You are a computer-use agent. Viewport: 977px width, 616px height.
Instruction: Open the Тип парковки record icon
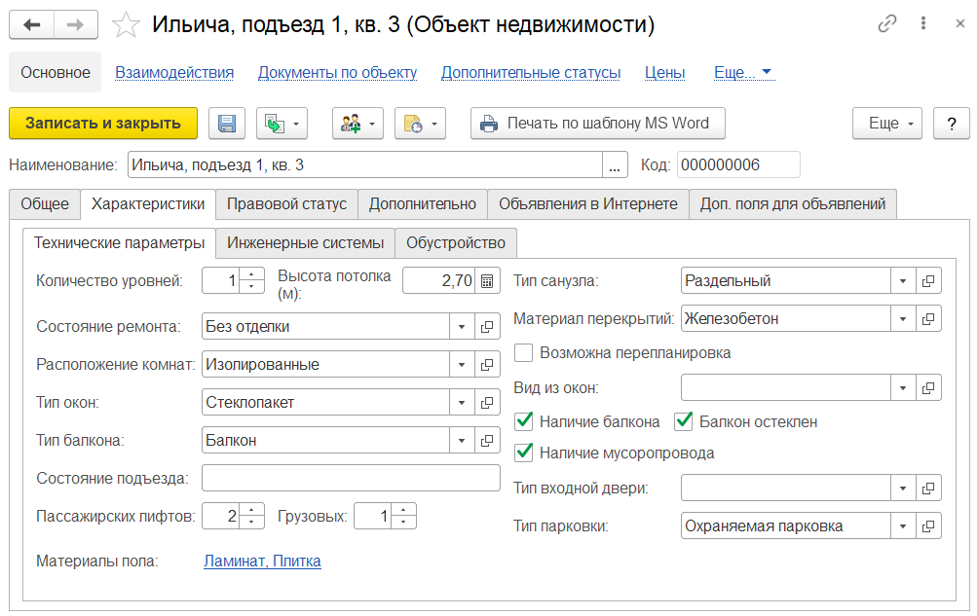929,526
